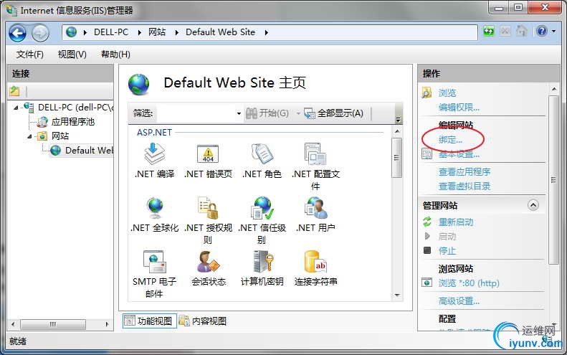Open the .NET 用户 feature icon
Screen dimensions: 567x355
[x=315, y=208]
